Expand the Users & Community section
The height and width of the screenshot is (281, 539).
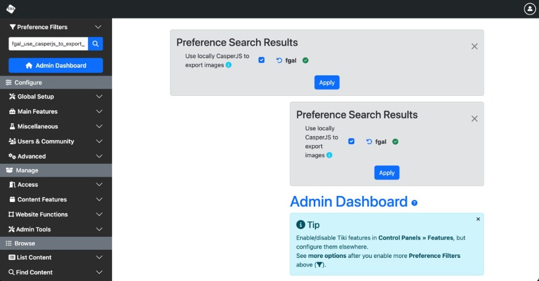coord(56,141)
